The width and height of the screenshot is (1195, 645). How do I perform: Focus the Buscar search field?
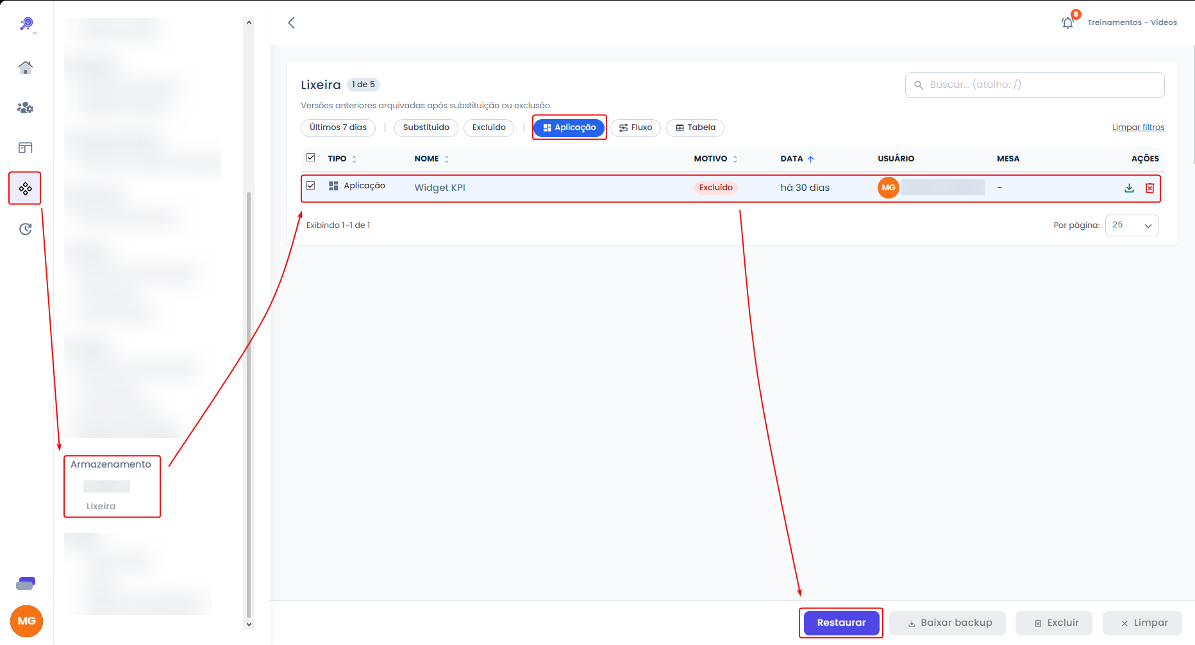point(1035,85)
